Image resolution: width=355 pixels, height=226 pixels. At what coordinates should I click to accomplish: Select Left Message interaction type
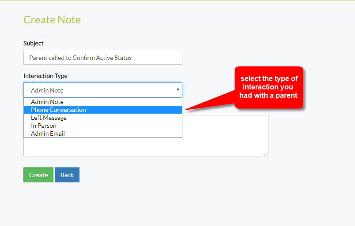click(49, 118)
